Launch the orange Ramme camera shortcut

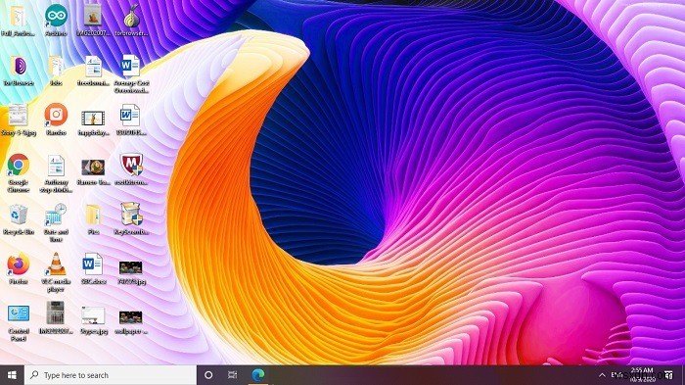(56, 115)
